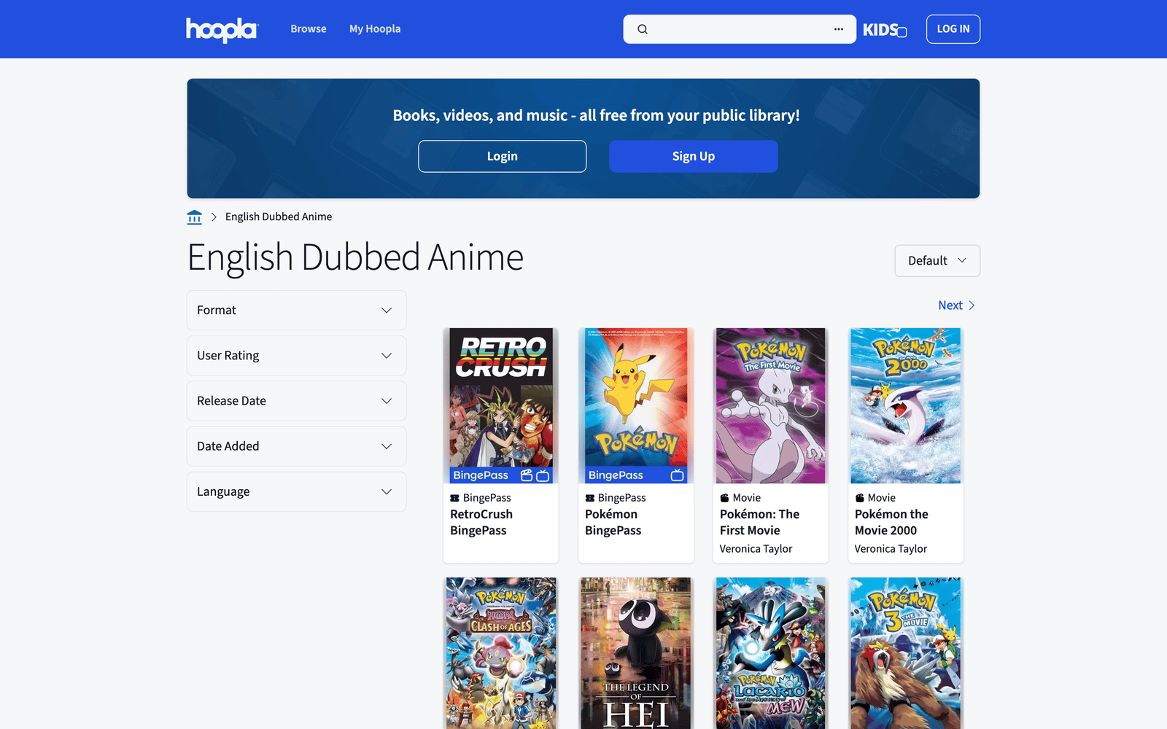Click the movie clapper icon on RetroCrush banner

coord(527,475)
